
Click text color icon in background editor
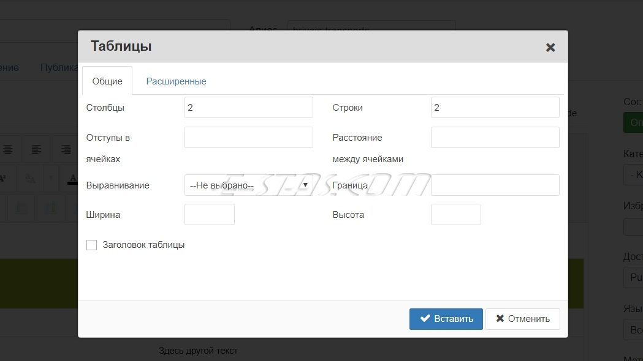[72, 179]
